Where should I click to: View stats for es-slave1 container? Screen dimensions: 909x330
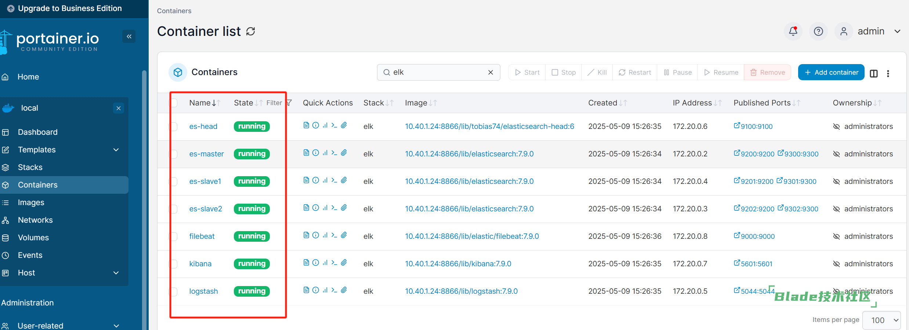[325, 180]
